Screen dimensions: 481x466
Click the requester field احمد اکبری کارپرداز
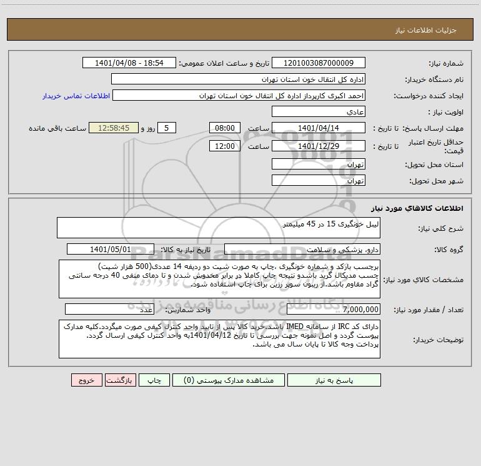[x=239, y=96]
